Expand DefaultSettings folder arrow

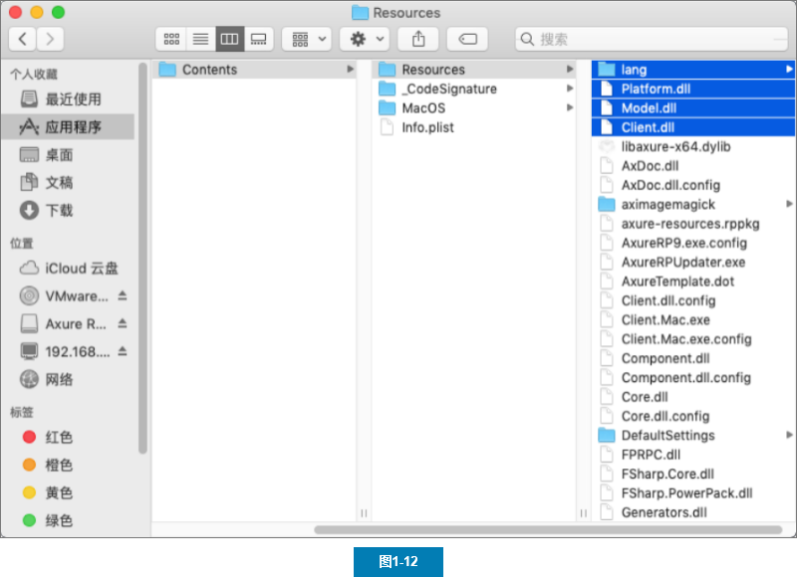789,435
